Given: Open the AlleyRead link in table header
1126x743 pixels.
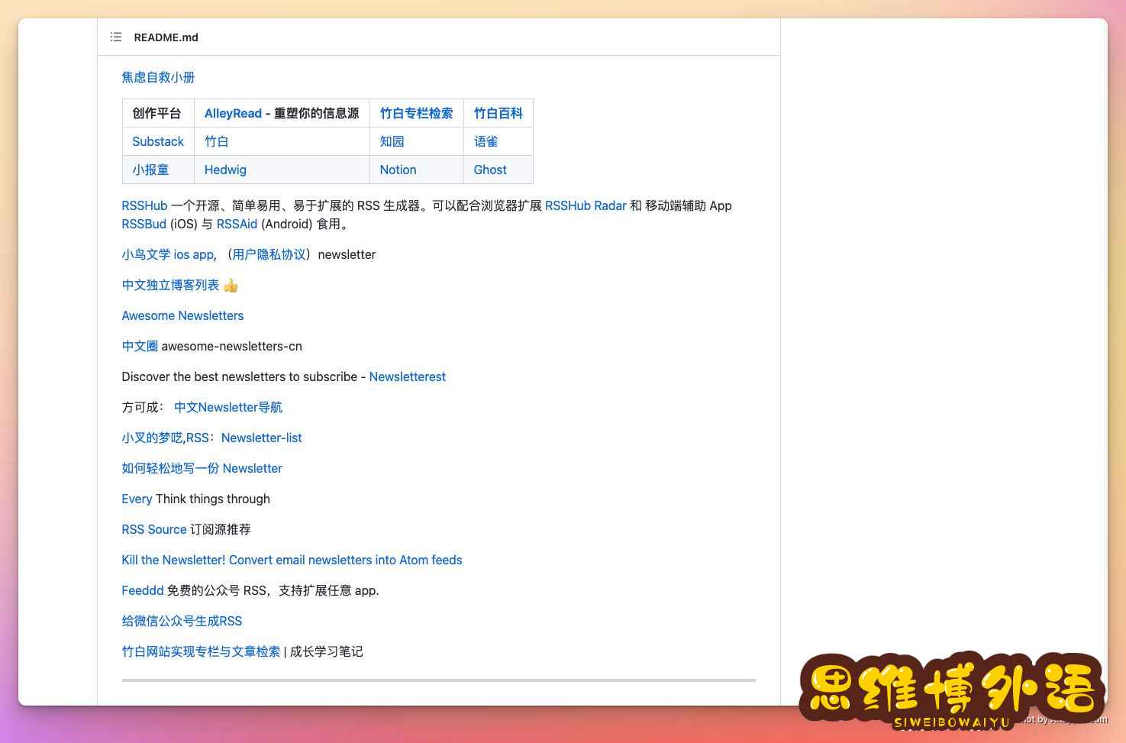Looking at the screenshot, I should pyautogui.click(x=233, y=113).
